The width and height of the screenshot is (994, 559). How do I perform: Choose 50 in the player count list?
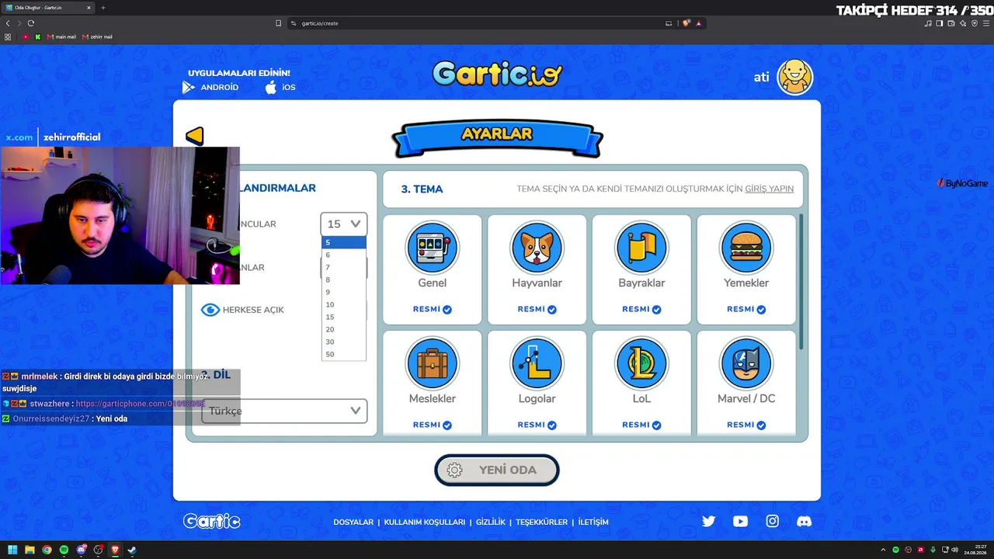(x=344, y=354)
